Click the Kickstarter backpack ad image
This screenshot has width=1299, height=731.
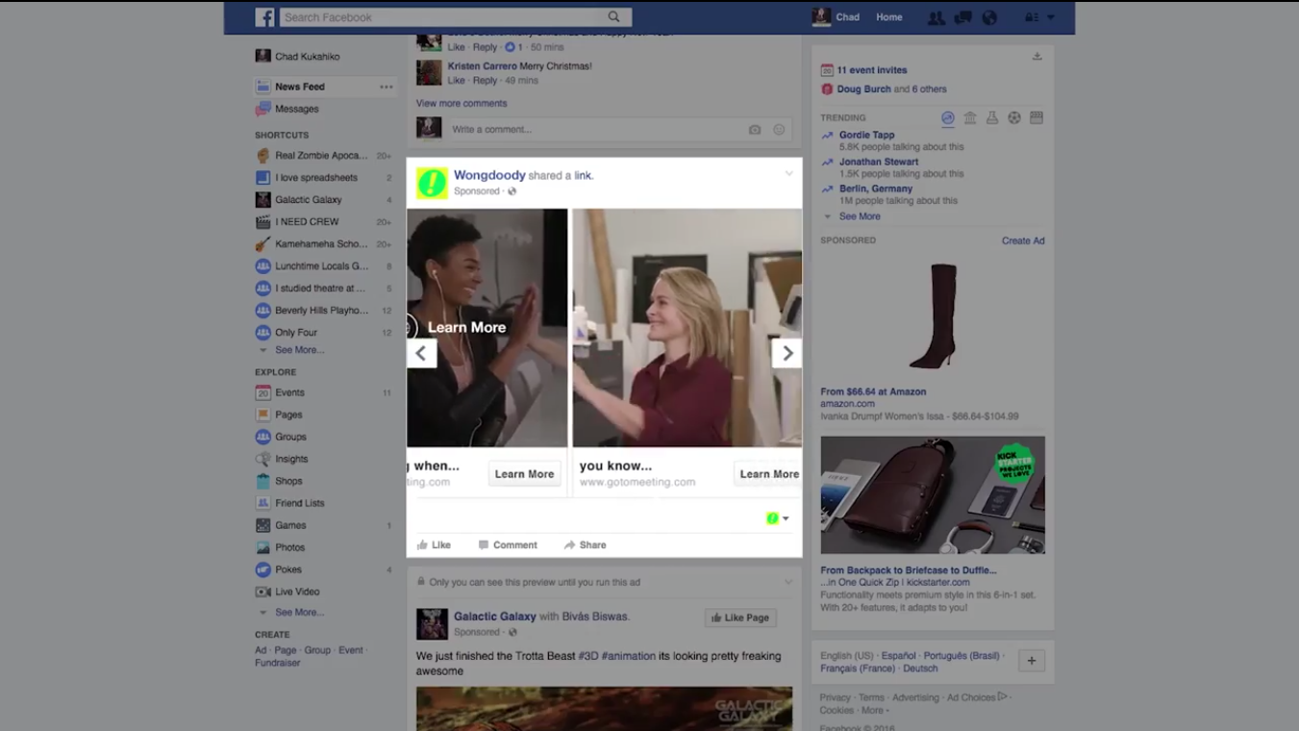pyautogui.click(x=933, y=495)
